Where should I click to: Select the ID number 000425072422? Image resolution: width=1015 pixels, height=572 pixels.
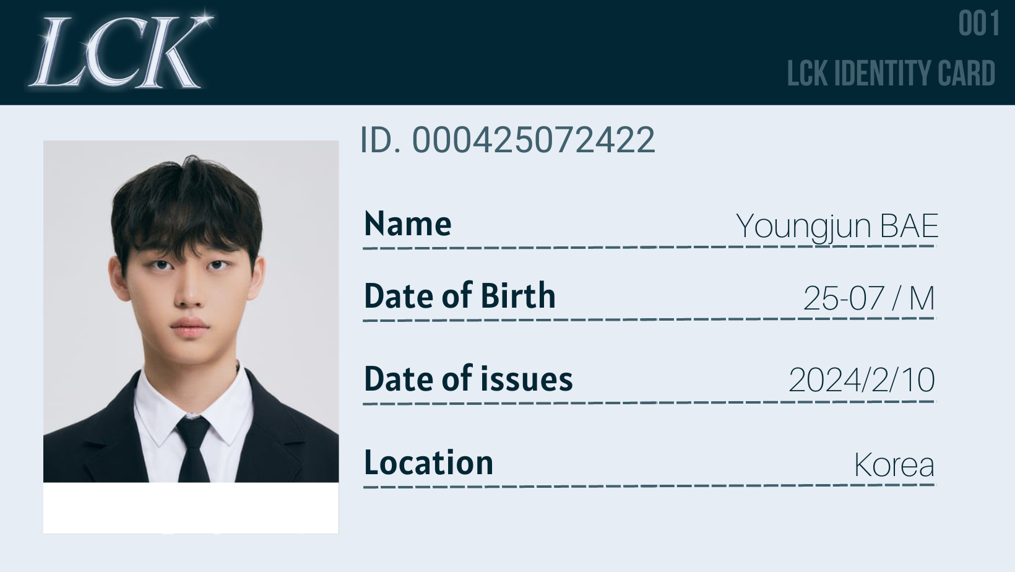(x=533, y=140)
